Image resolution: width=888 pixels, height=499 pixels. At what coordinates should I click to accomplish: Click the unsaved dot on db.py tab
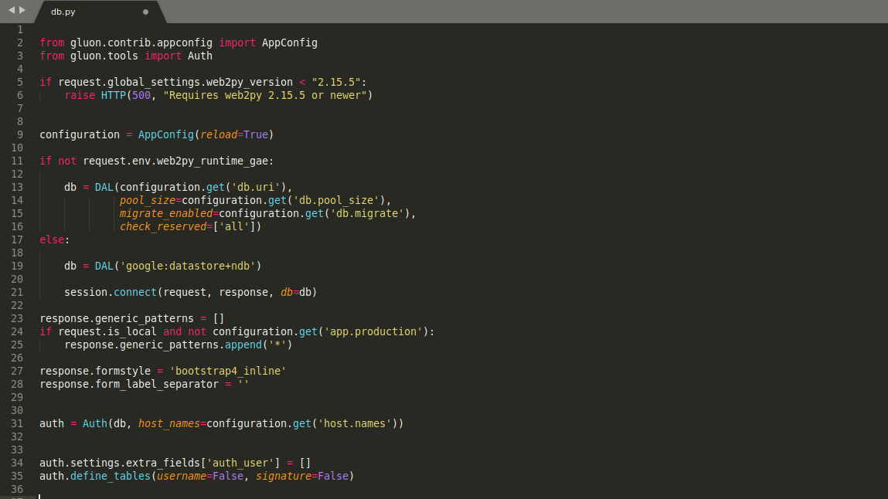click(x=145, y=12)
